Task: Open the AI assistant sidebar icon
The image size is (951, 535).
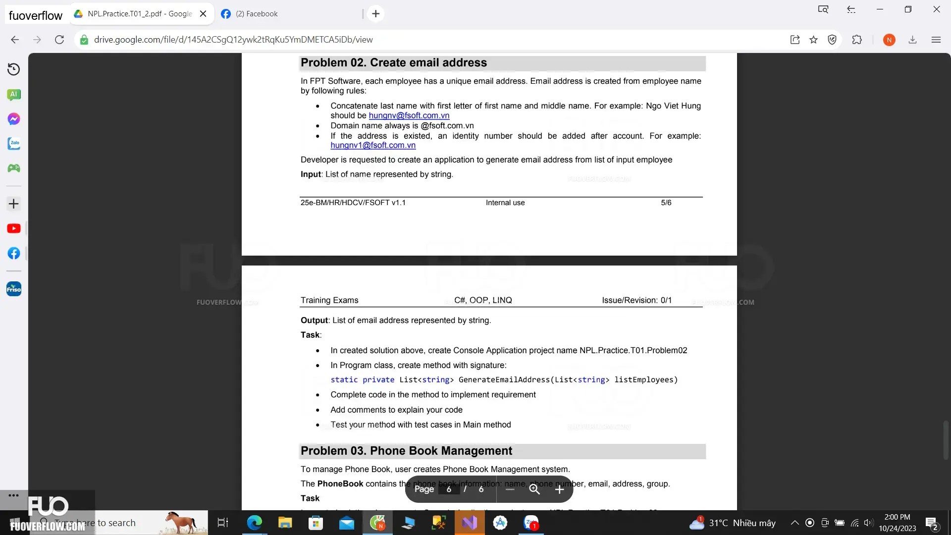Action: click(14, 94)
